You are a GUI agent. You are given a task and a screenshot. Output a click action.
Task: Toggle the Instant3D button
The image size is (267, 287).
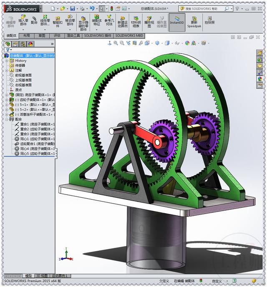[x=177, y=22]
